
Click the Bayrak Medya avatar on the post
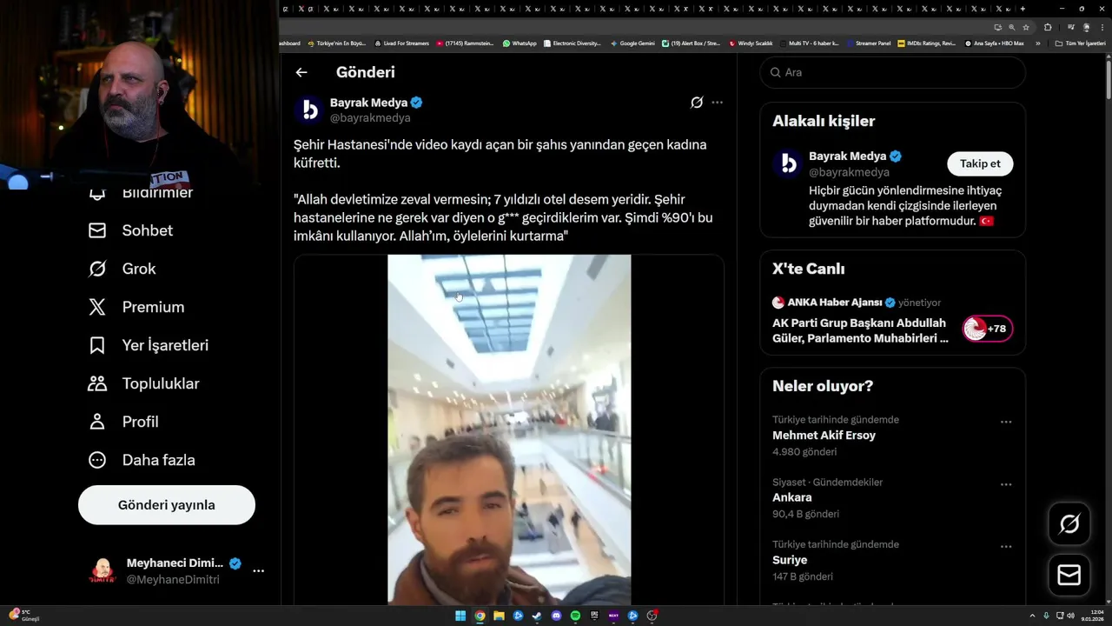coord(308,110)
